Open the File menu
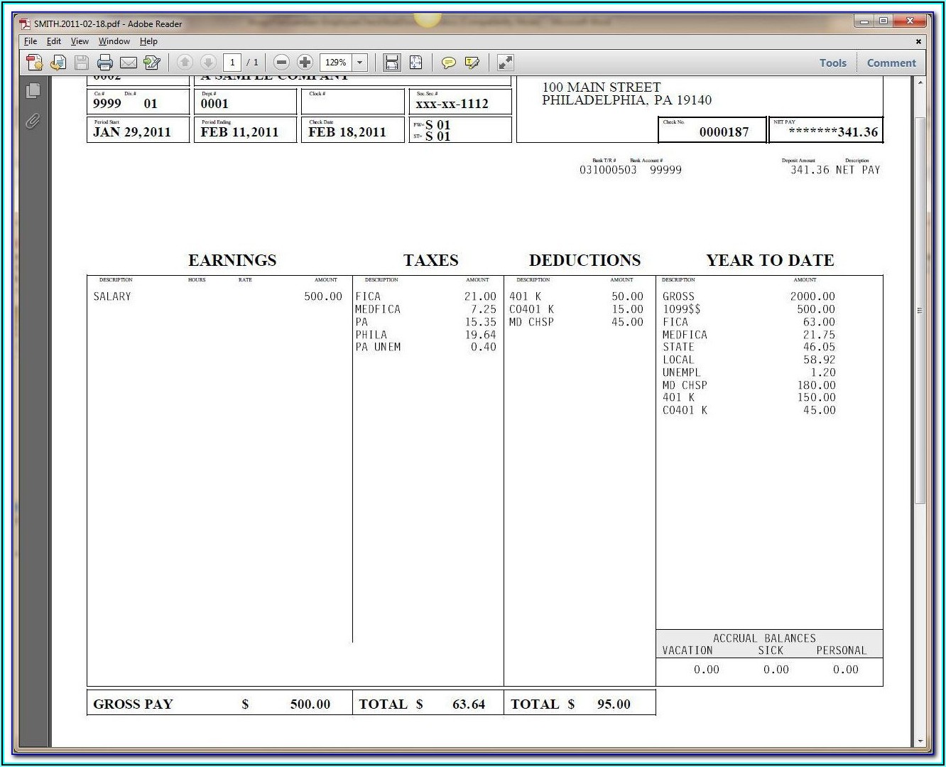Viewport: 946px width, 767px height. point(31,41)
